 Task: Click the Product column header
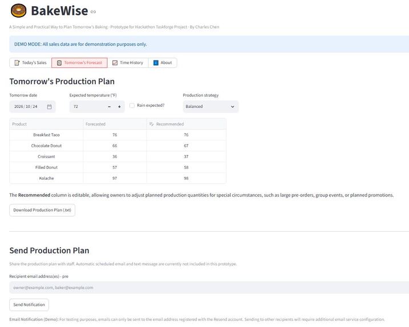pos(46,124)
